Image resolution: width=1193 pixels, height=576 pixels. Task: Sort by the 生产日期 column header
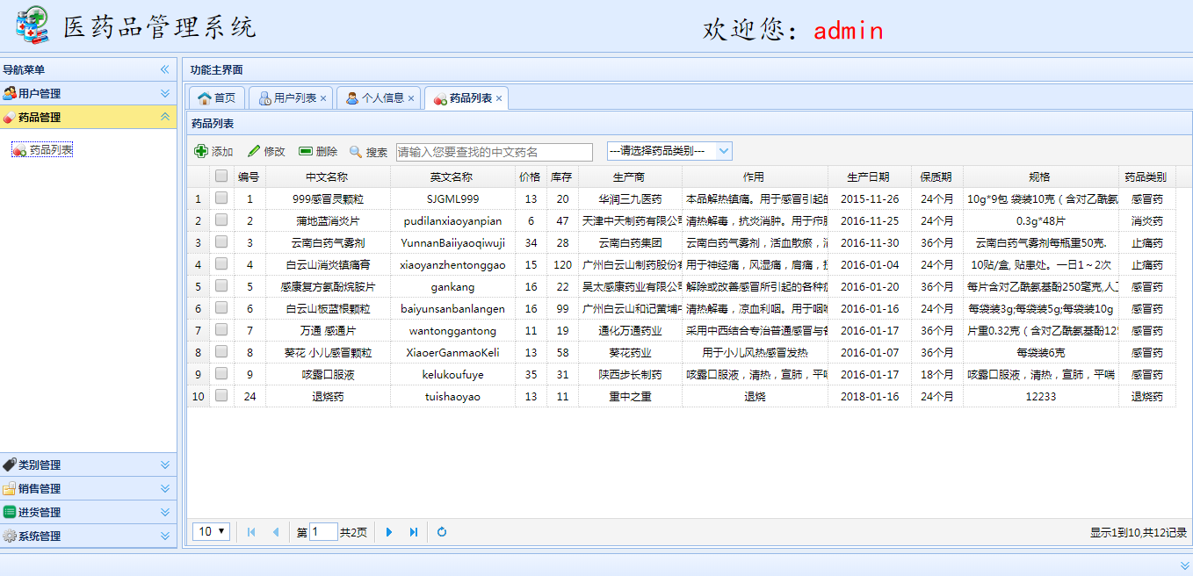point(869,176)
